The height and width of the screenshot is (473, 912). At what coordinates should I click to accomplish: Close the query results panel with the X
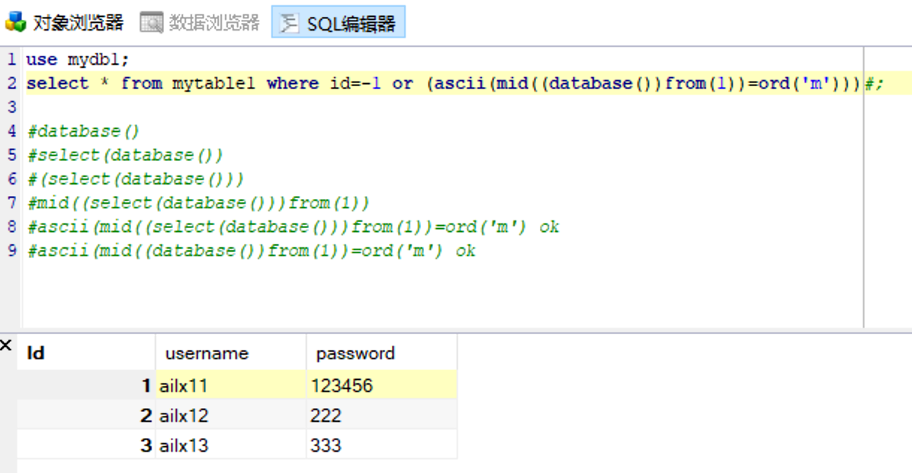[x=6, y=345]
